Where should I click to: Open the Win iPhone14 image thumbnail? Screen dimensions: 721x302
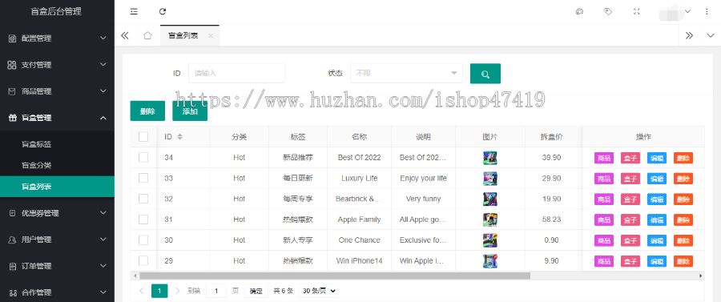pyautogui.click(x=490, y=261)
